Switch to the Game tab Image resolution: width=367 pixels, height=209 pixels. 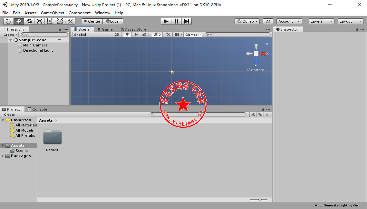pos(105,29)
